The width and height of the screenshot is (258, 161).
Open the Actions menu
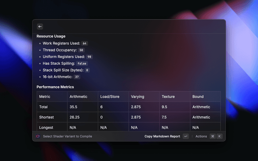pyautogui.click(x=201, y=136)
